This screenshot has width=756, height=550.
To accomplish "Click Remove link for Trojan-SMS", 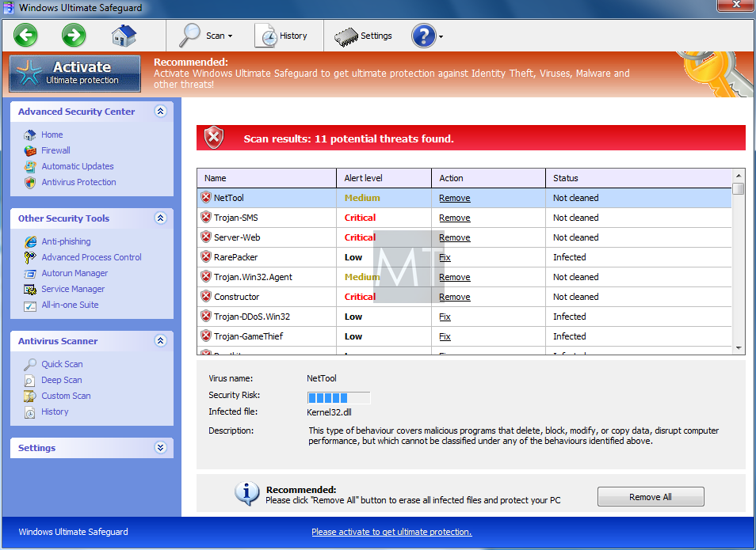I will click(455, 218).
